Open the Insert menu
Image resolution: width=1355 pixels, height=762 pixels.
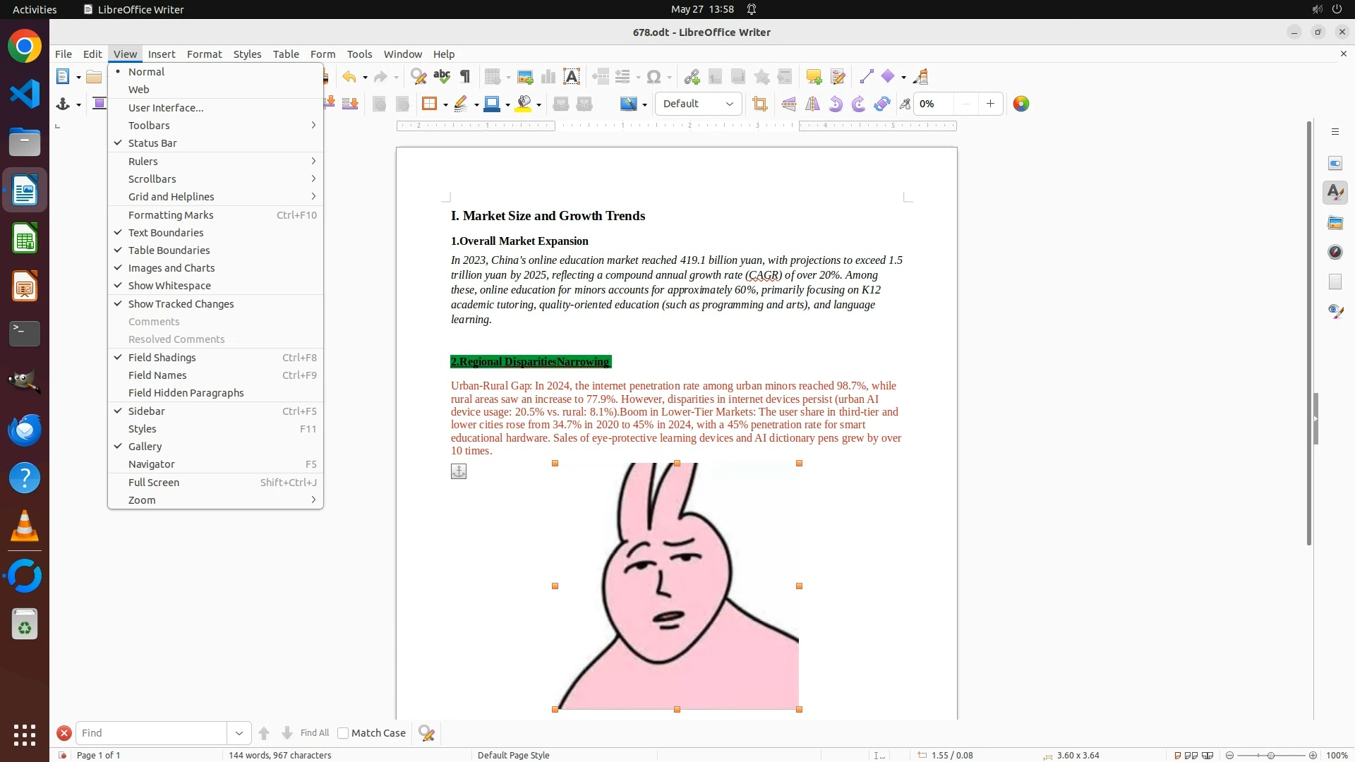[162, 54]
